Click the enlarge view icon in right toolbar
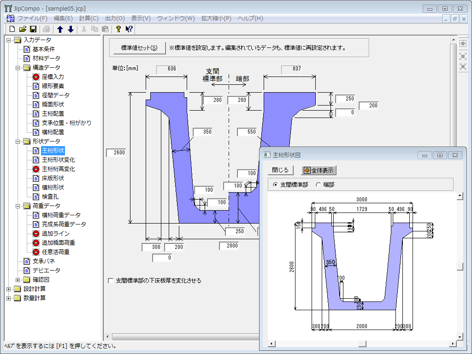The width and height of the screenshot is (472, 354). [463, 56]
